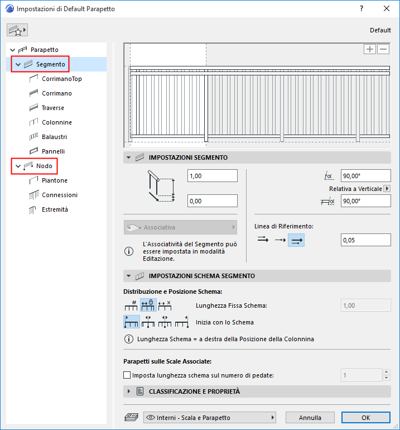Zoom out the railing preview

pyautogui.click(x=383, y=49)
